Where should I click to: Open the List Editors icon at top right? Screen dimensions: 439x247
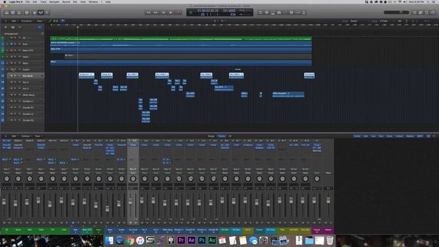click(414, 12)
